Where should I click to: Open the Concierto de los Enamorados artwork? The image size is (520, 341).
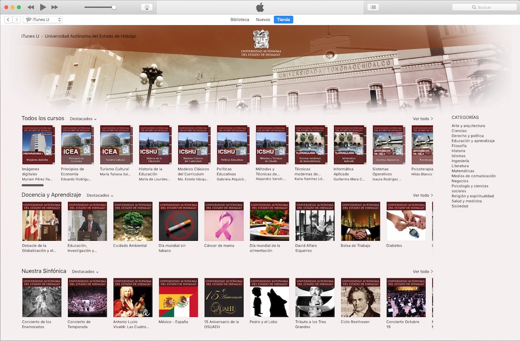pyautogui.click(x=42, y=298)
